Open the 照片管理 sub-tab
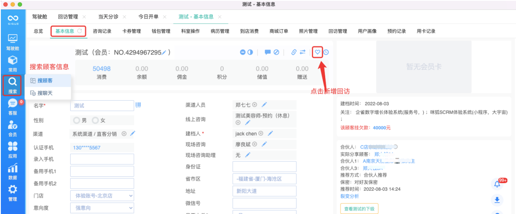The image size is (516, 214). [x=308, y=31]
